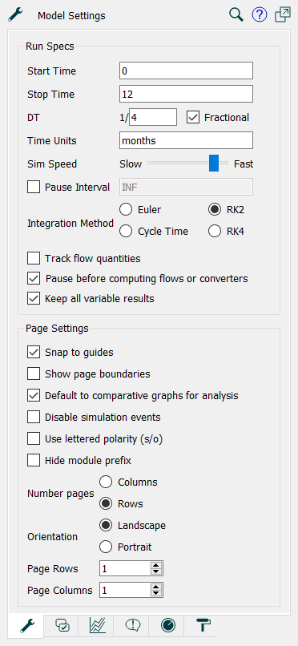Decrease Page Columns with the down arrow

pos(155,594)
